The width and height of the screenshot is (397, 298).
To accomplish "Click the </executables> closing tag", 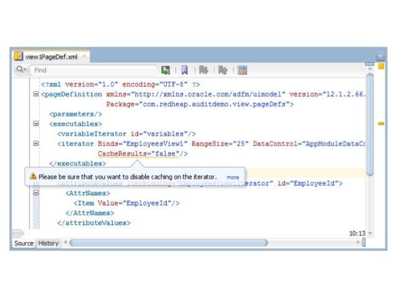I will [78, 164].
